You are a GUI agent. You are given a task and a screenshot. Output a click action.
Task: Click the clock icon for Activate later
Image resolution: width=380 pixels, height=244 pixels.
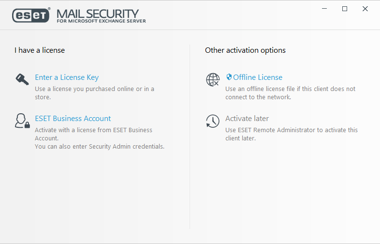213,121
